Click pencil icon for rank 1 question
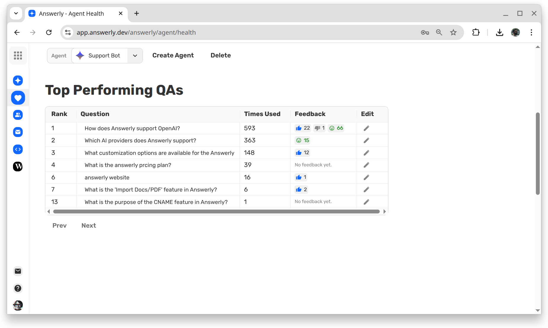Screen dimensions: 548x328 click(366, 128)
